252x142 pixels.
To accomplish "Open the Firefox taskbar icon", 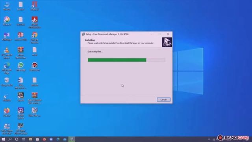I will pyautogui.click(x=44, y=139).
